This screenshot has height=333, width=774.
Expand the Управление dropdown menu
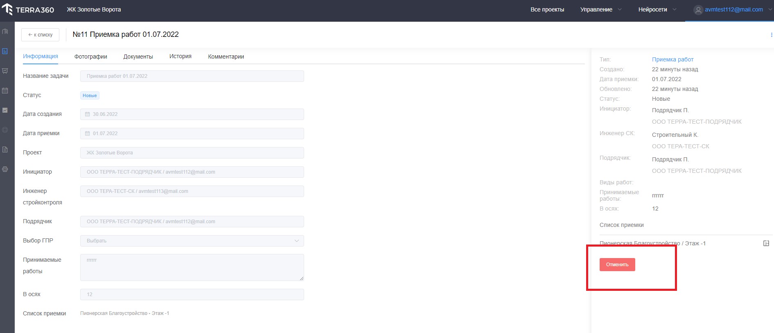(600, 9)
